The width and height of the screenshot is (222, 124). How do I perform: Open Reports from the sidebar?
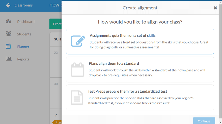click(x=23, y=59)
